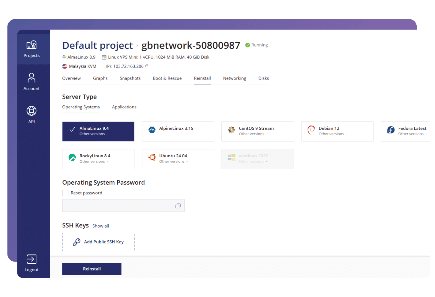Click the Show all SSH keys link
This screenshot has width=435, height=297.
(100, 226)
